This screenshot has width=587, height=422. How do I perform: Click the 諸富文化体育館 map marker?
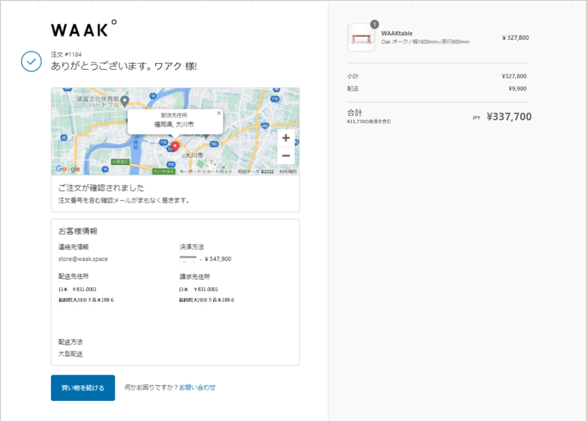pos(125,100)
